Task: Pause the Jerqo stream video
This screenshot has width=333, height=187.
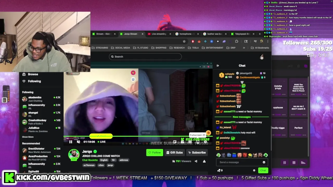Action: click(71, 142)
